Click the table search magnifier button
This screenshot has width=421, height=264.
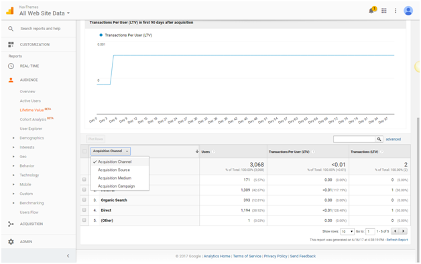click(379, 139)
